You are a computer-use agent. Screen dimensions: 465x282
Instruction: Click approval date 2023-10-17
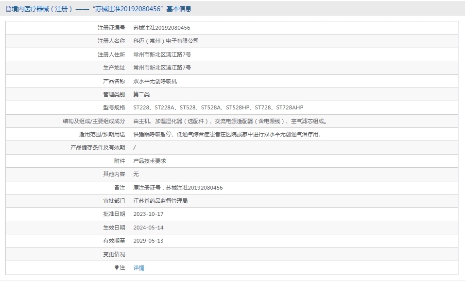click(x=148, y=214)
